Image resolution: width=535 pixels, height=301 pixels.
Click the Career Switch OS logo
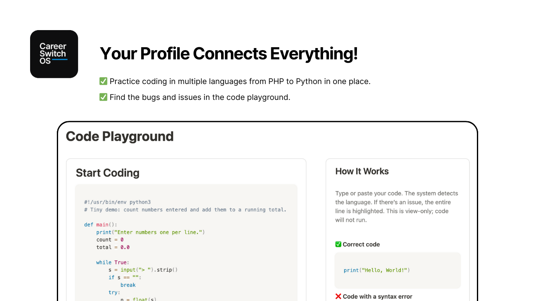[54, 54]
